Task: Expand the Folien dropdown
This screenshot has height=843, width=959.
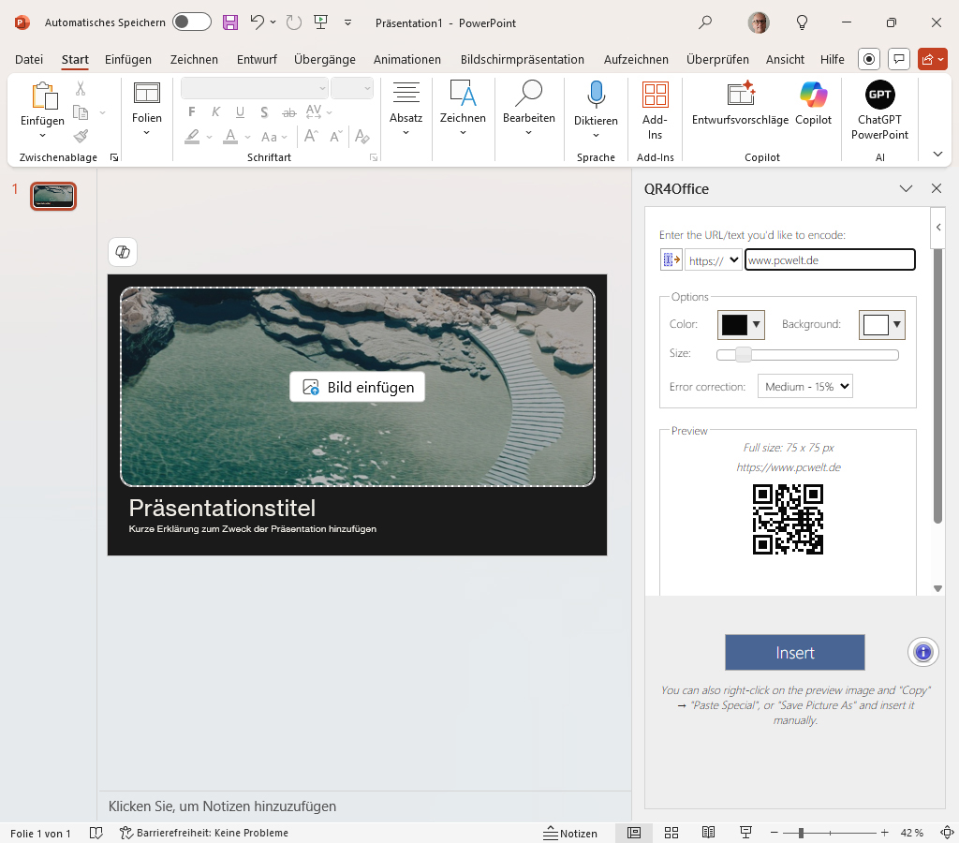Action: [x=147, y=132]
